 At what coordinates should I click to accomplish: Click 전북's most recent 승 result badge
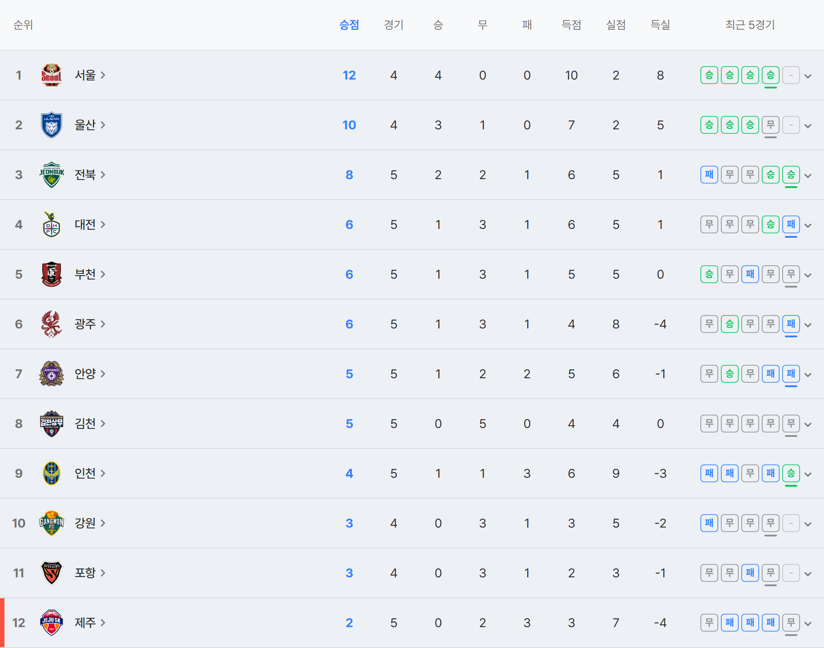point(791,175)
